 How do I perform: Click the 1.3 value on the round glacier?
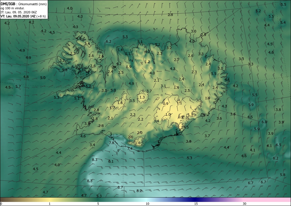pos(142,97)
